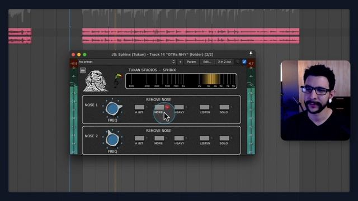This screenshot has width=358, height=201.
Task: Toggle SOLO for Nose 1
Action: 224,107
